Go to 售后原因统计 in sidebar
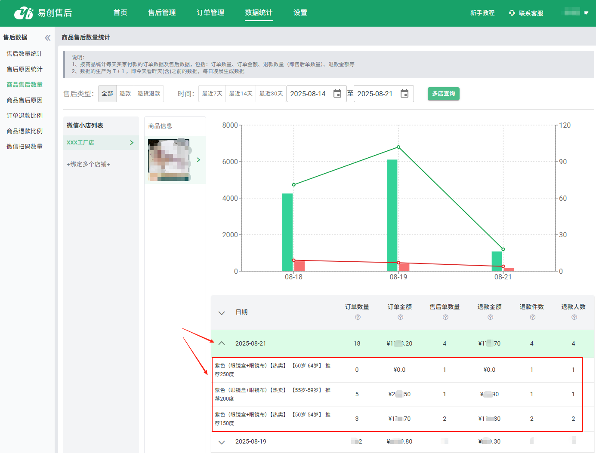This screenshot has height=453, width=596. click(25, 69)
